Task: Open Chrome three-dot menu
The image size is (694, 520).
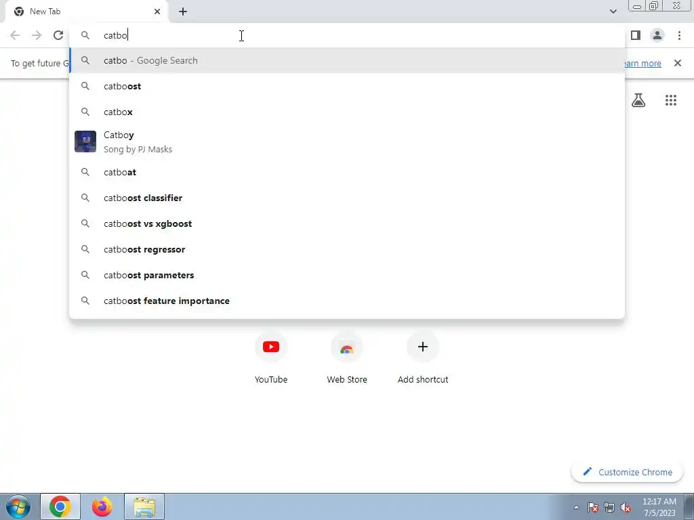Action: 679,35
